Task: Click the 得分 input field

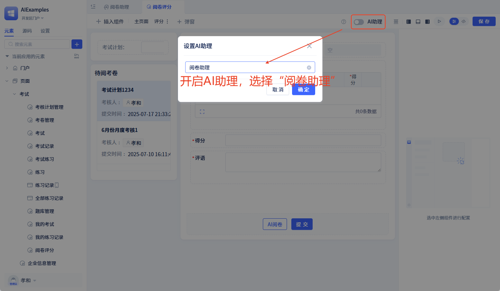Action: pyautogui.click(x=303, y=140)
